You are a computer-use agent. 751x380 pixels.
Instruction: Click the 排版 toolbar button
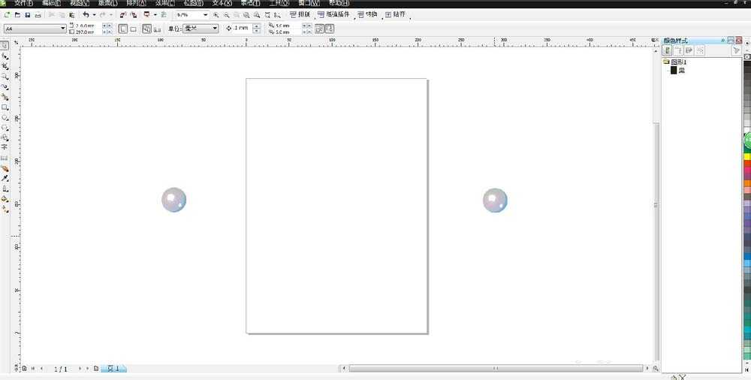[300, 14]
